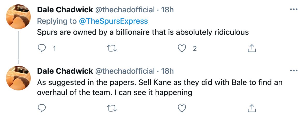
Task: Share the Sell Kane tweet
Action: click(x=252, y=108)
